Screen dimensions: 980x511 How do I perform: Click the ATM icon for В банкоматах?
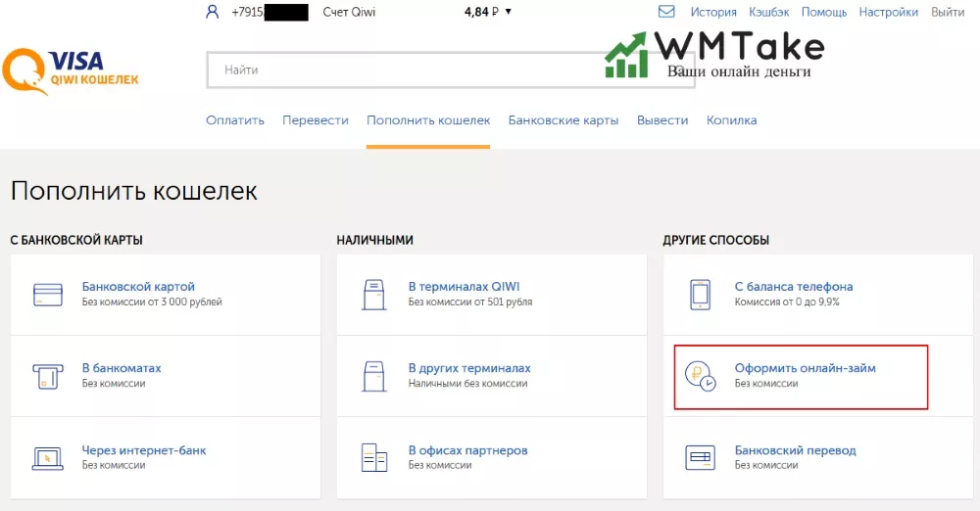(x=47, y=377)
